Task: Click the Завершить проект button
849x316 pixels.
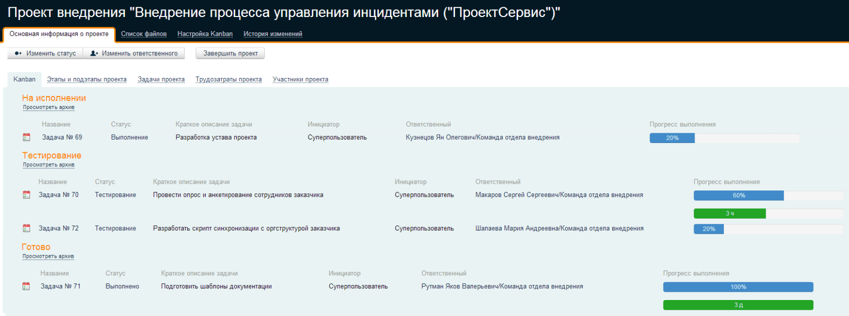Action: pyautogui.click(x=230, y=53)
